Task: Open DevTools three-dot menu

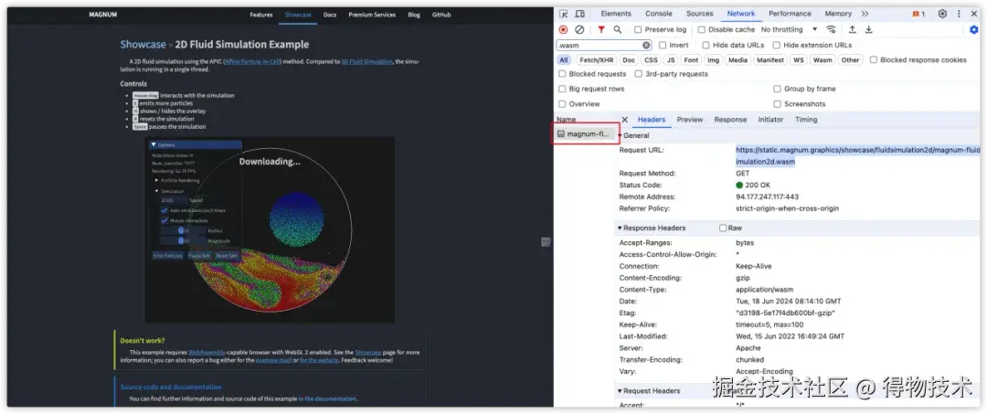Action: click(959, 14)
